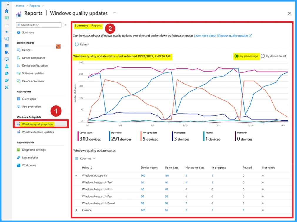Click Windows Autopatch device count 200
Screen dimensions: 297x222
[143, 175]
